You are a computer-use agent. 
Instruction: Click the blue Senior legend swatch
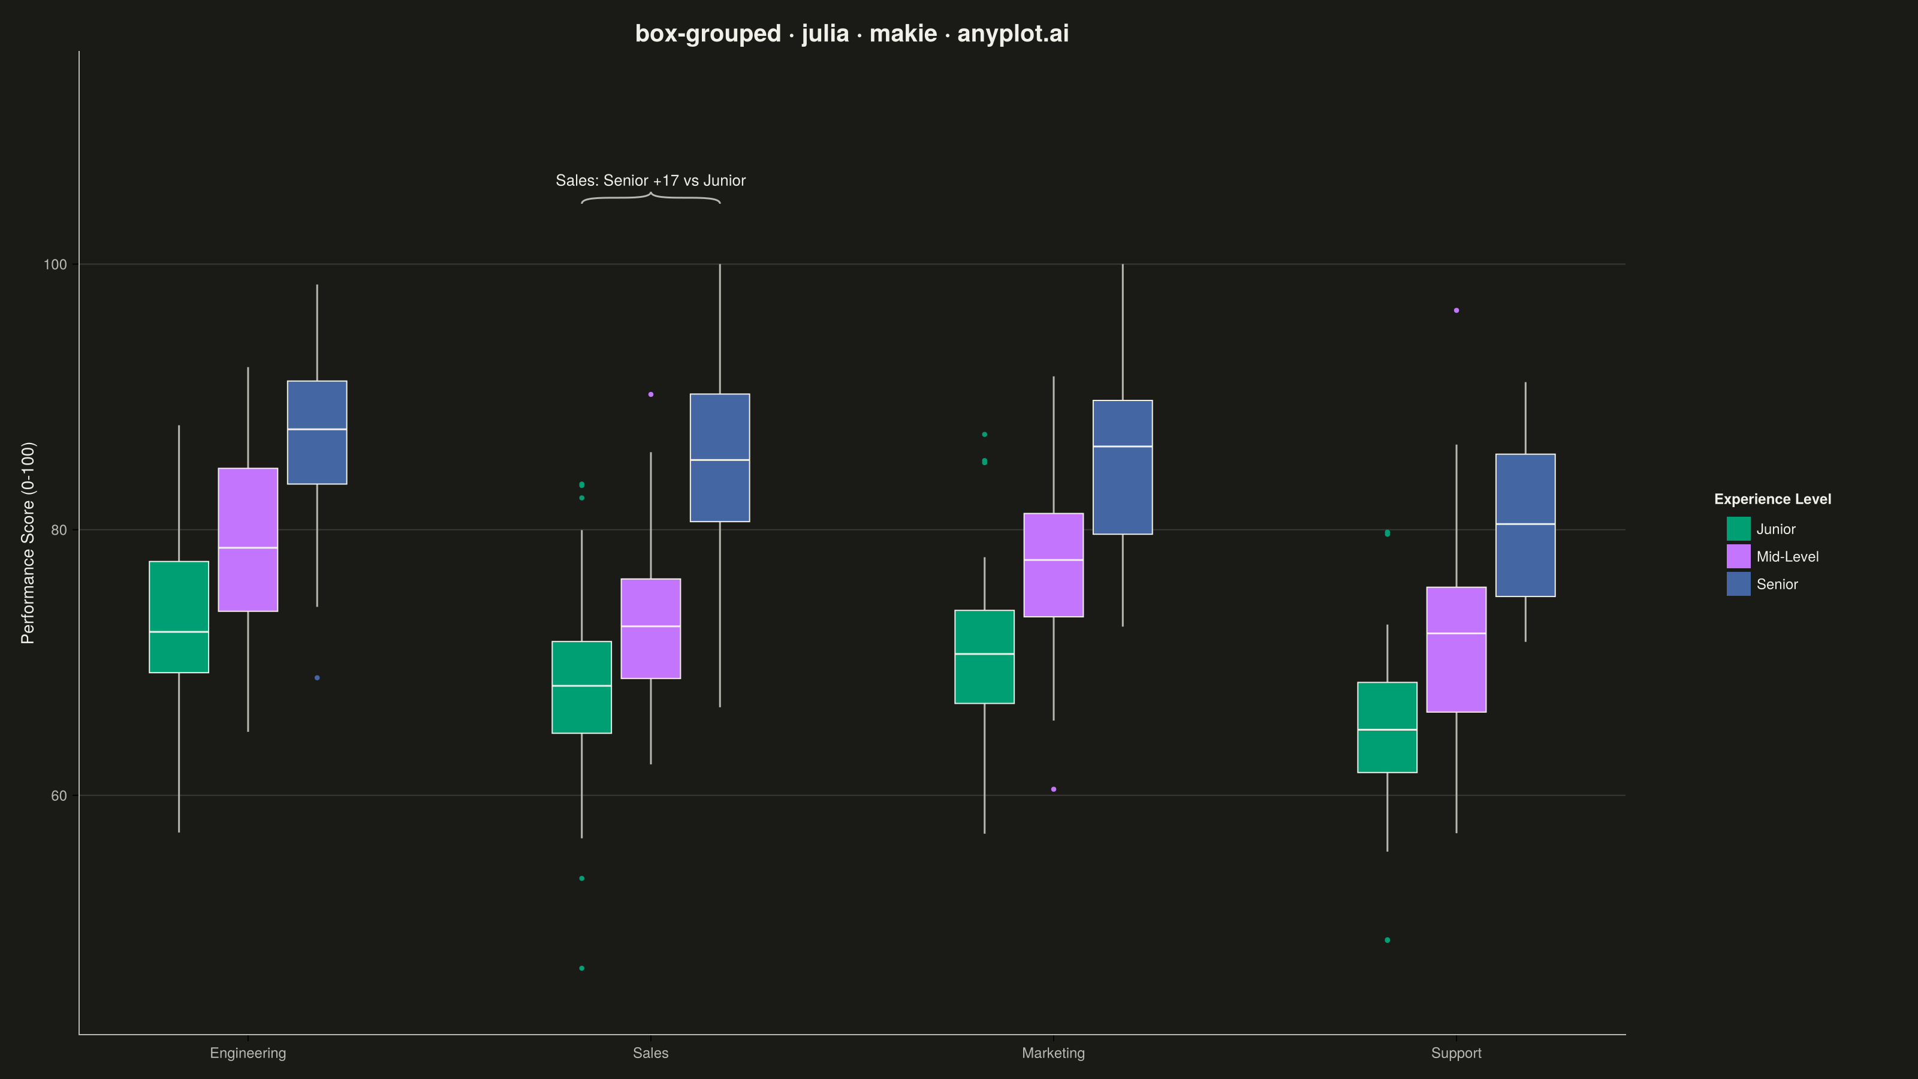pyautogui.click(x=1739, y=584)
